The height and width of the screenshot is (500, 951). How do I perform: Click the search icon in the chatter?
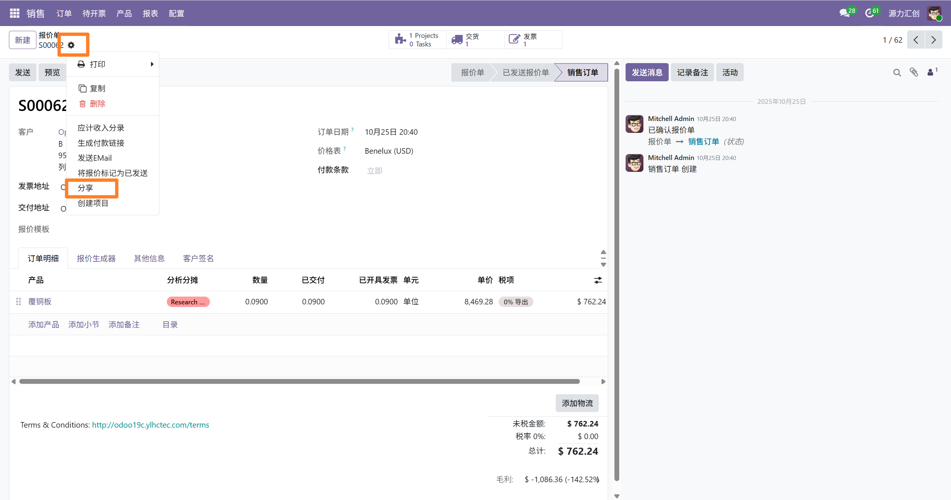(897, 72)
